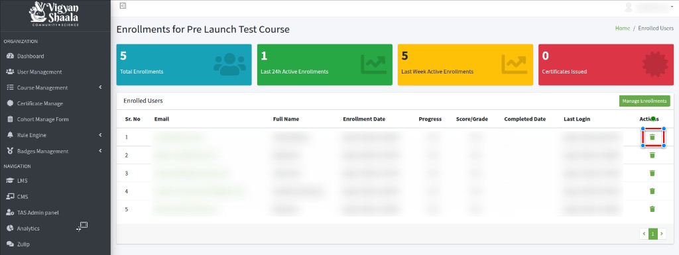Go to next page in pagination
This screenshot has width=679, height=255.
pyautogui.click(x=661, y=234)
